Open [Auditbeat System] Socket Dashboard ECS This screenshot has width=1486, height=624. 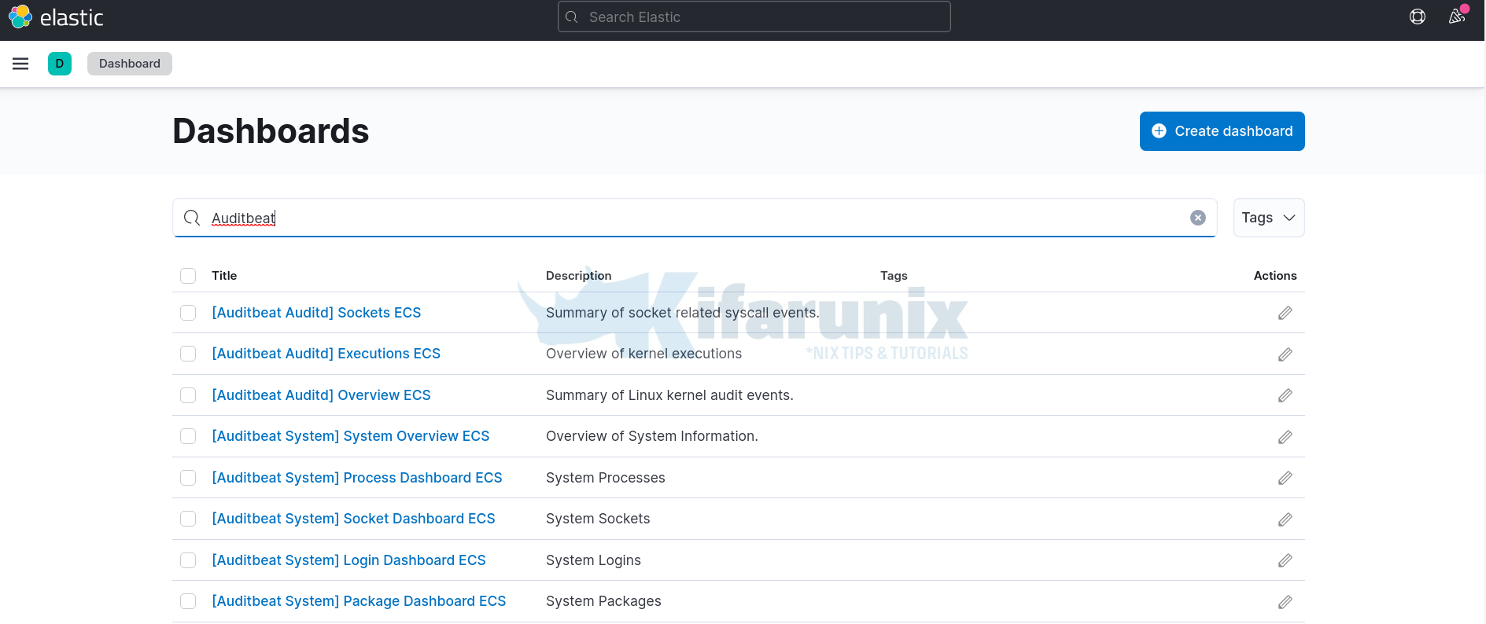click(x=353, y=519)
